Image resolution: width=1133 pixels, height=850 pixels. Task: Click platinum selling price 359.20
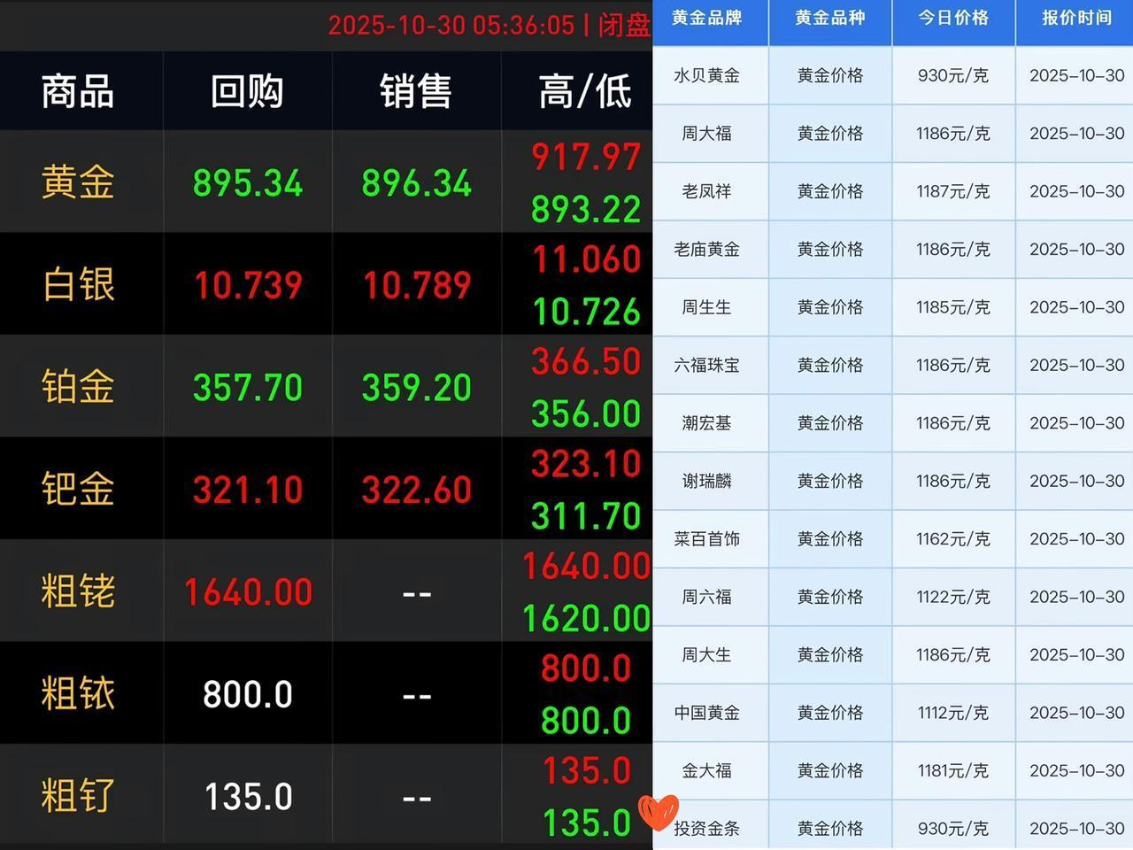(417, 388)
